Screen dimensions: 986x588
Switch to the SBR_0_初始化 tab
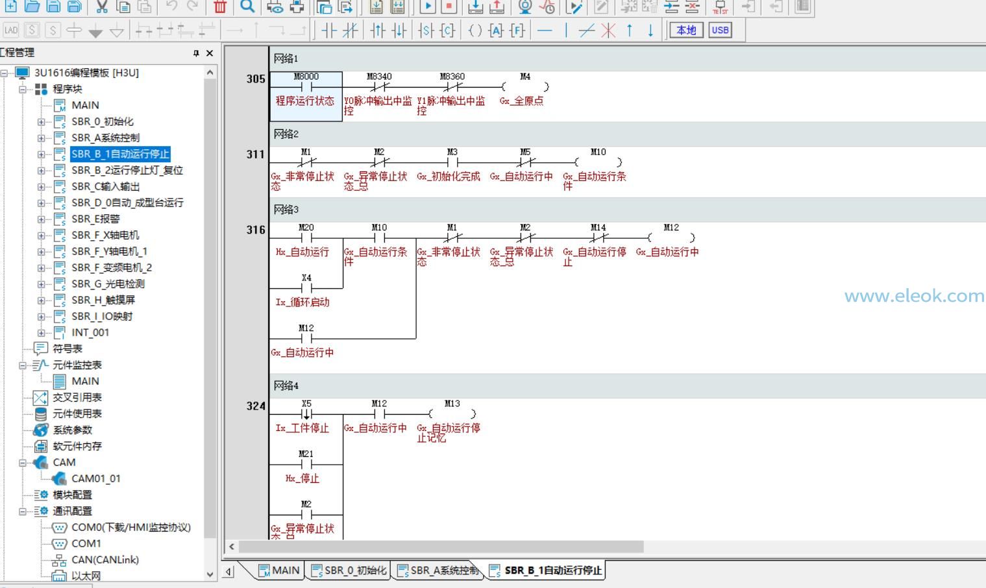coord(349,570)
